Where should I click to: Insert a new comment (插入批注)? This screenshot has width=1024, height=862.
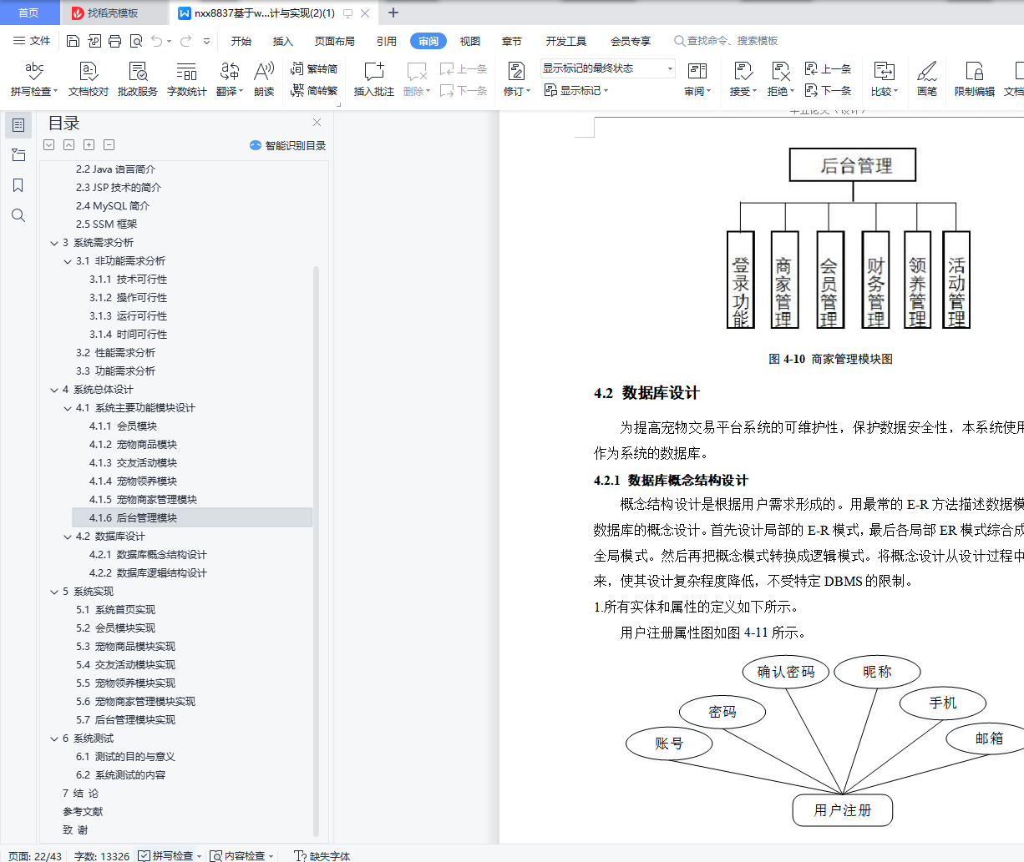[373, 79]
